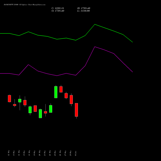Select the small red candlestick for 21 May
The width and height of the screenshot is (161, 161).
(x=45, y=112)
